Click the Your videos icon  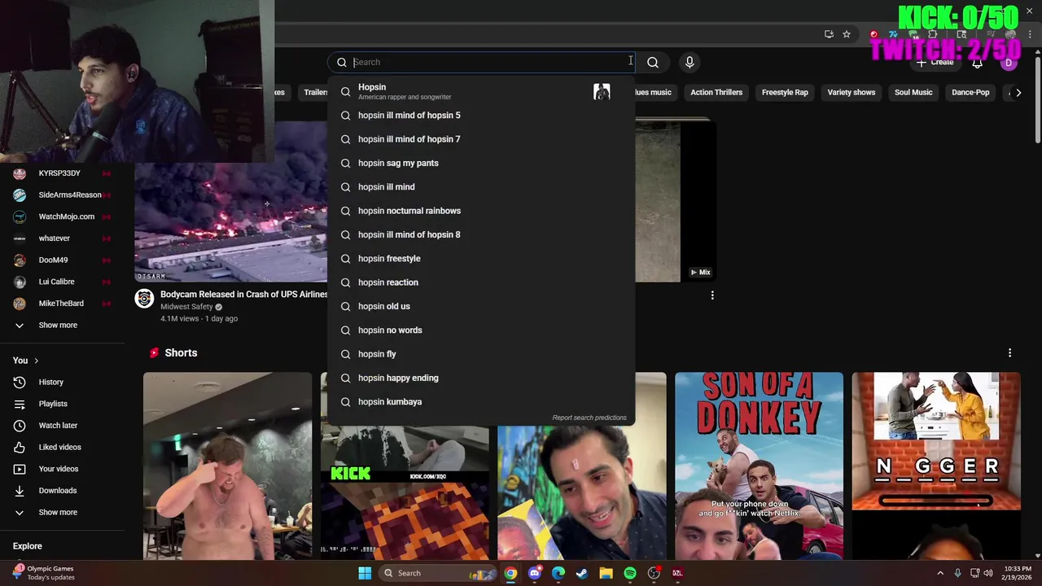[20, 469]
